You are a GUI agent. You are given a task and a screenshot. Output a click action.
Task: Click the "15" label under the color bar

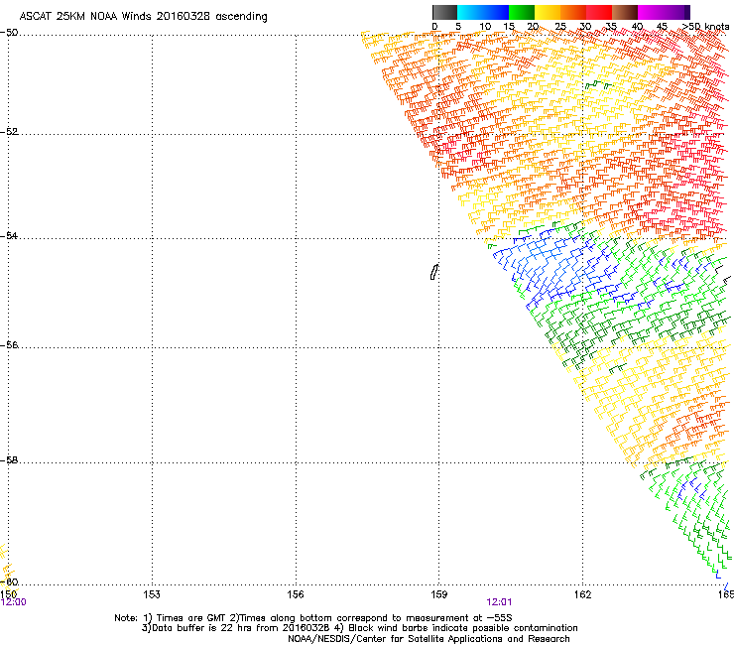pos(509,27)
